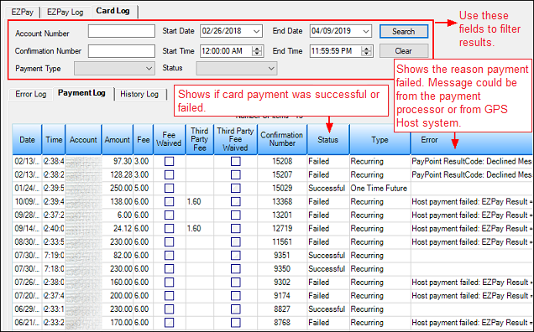534x332 pixels.
Task: Toggle Third Party Fee Waived for confirmation 8768
Action: pyautogui.click(x=236, y=323)
